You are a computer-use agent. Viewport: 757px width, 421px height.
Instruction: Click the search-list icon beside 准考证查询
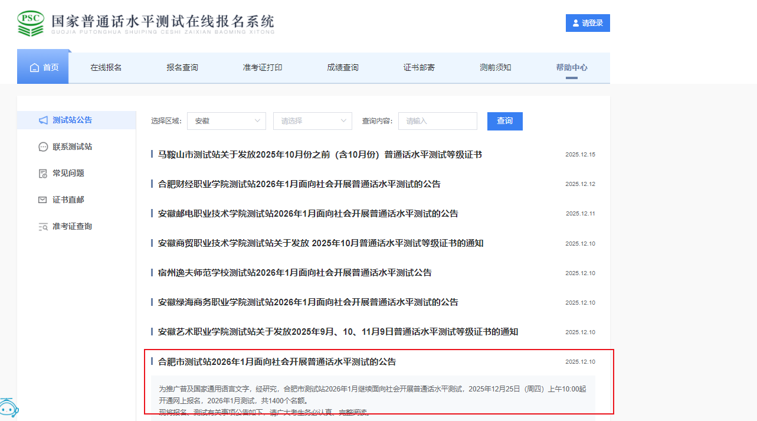click(42, 227)
